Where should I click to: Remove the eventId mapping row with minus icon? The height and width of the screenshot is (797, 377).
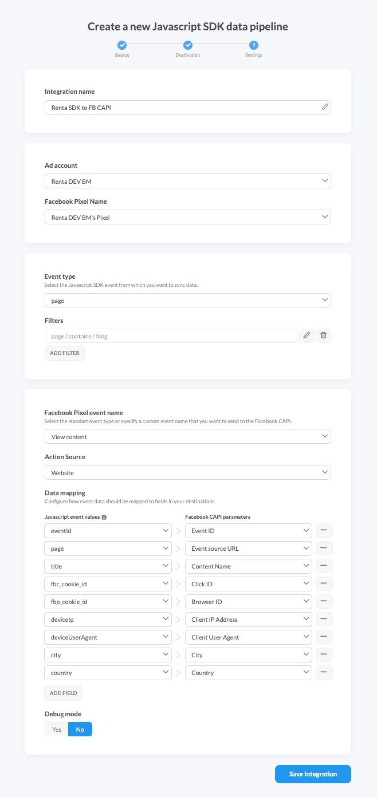click(x=324, y=530)
